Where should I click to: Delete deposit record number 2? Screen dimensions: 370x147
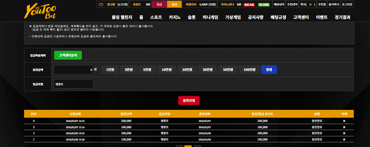pos(344,133)
